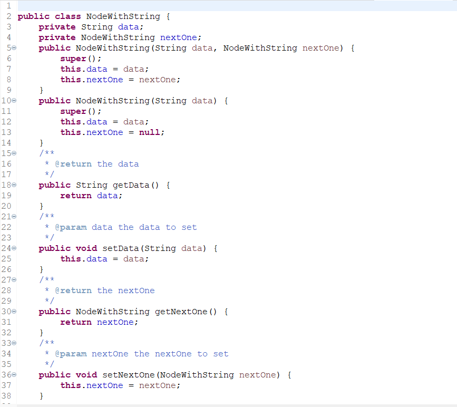
Task: Collapse the setNextOne method body
Action: point(14,374)
